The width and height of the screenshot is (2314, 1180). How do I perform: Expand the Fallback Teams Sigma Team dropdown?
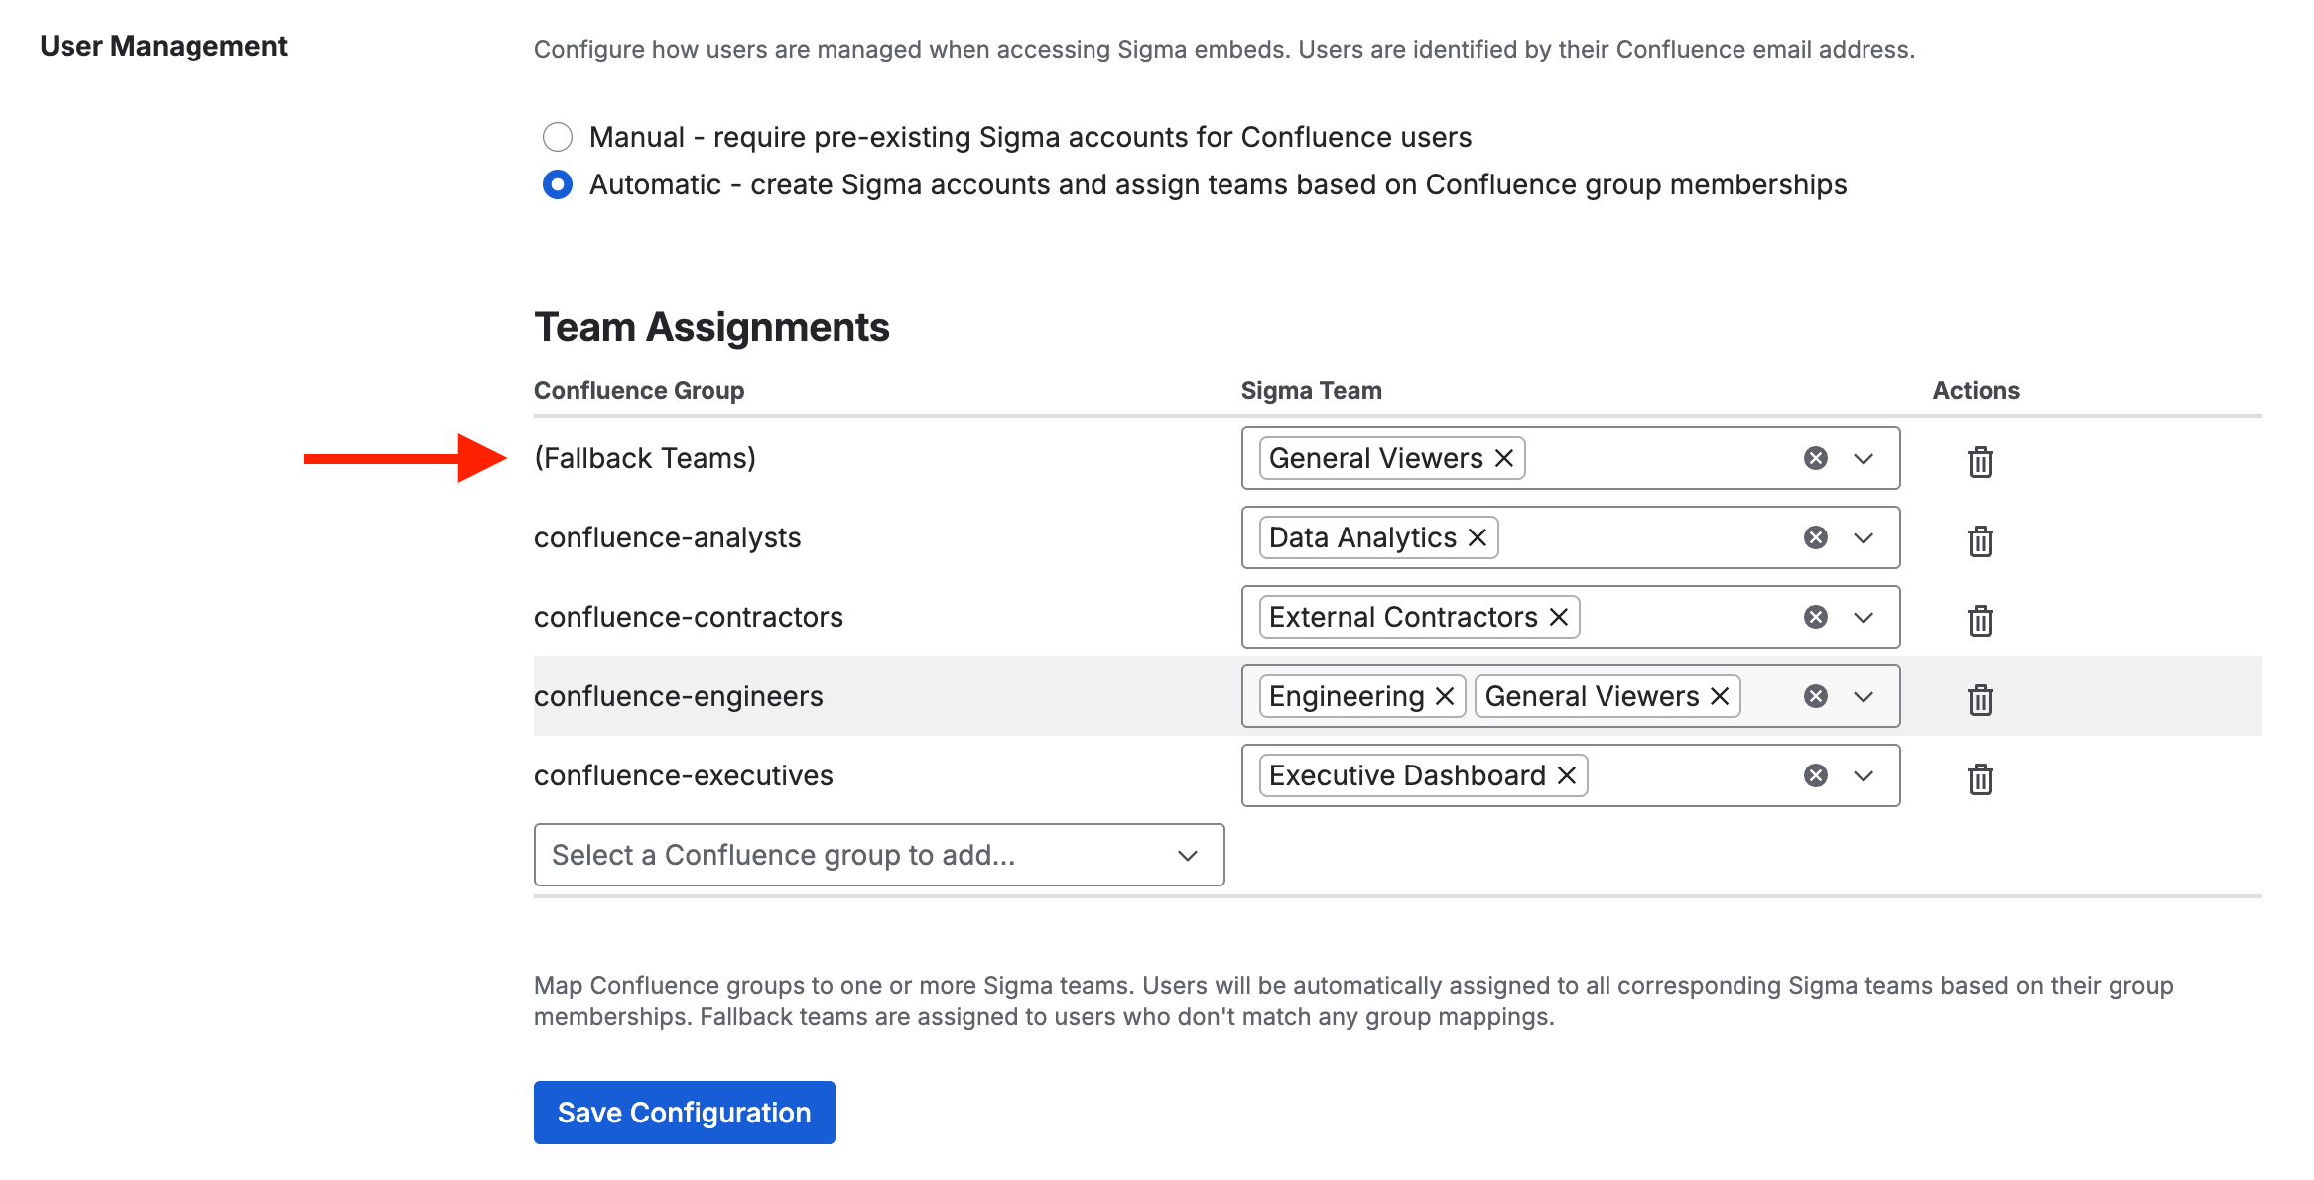[1864, 458]
